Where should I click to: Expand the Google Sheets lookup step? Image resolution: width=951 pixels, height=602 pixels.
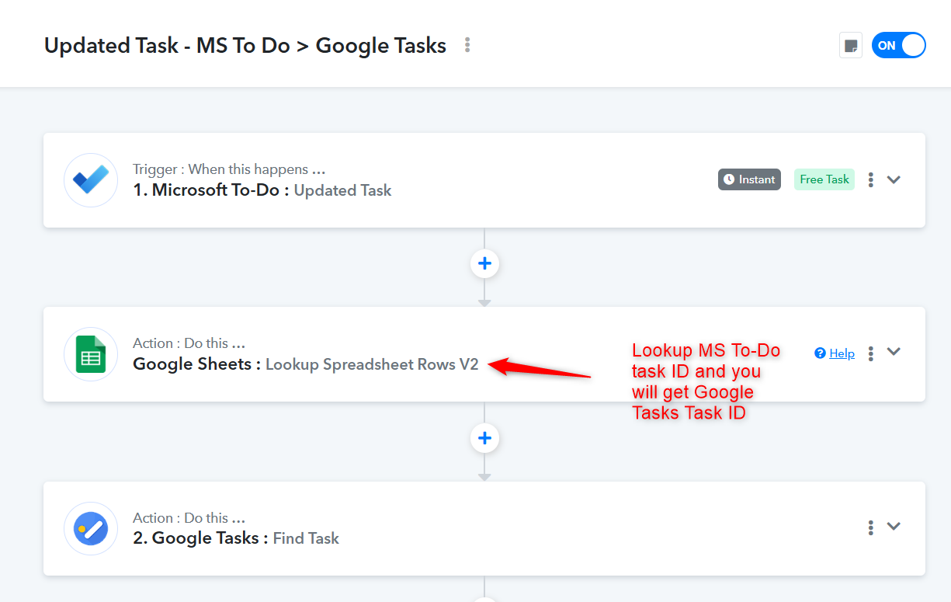[x=894, y=351]
